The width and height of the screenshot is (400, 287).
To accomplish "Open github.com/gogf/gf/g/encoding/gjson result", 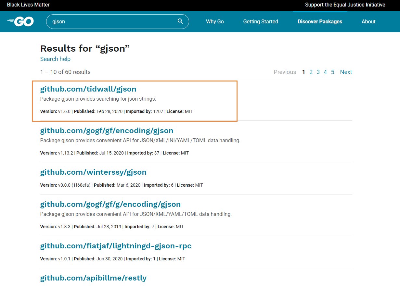I will point(110,204).
